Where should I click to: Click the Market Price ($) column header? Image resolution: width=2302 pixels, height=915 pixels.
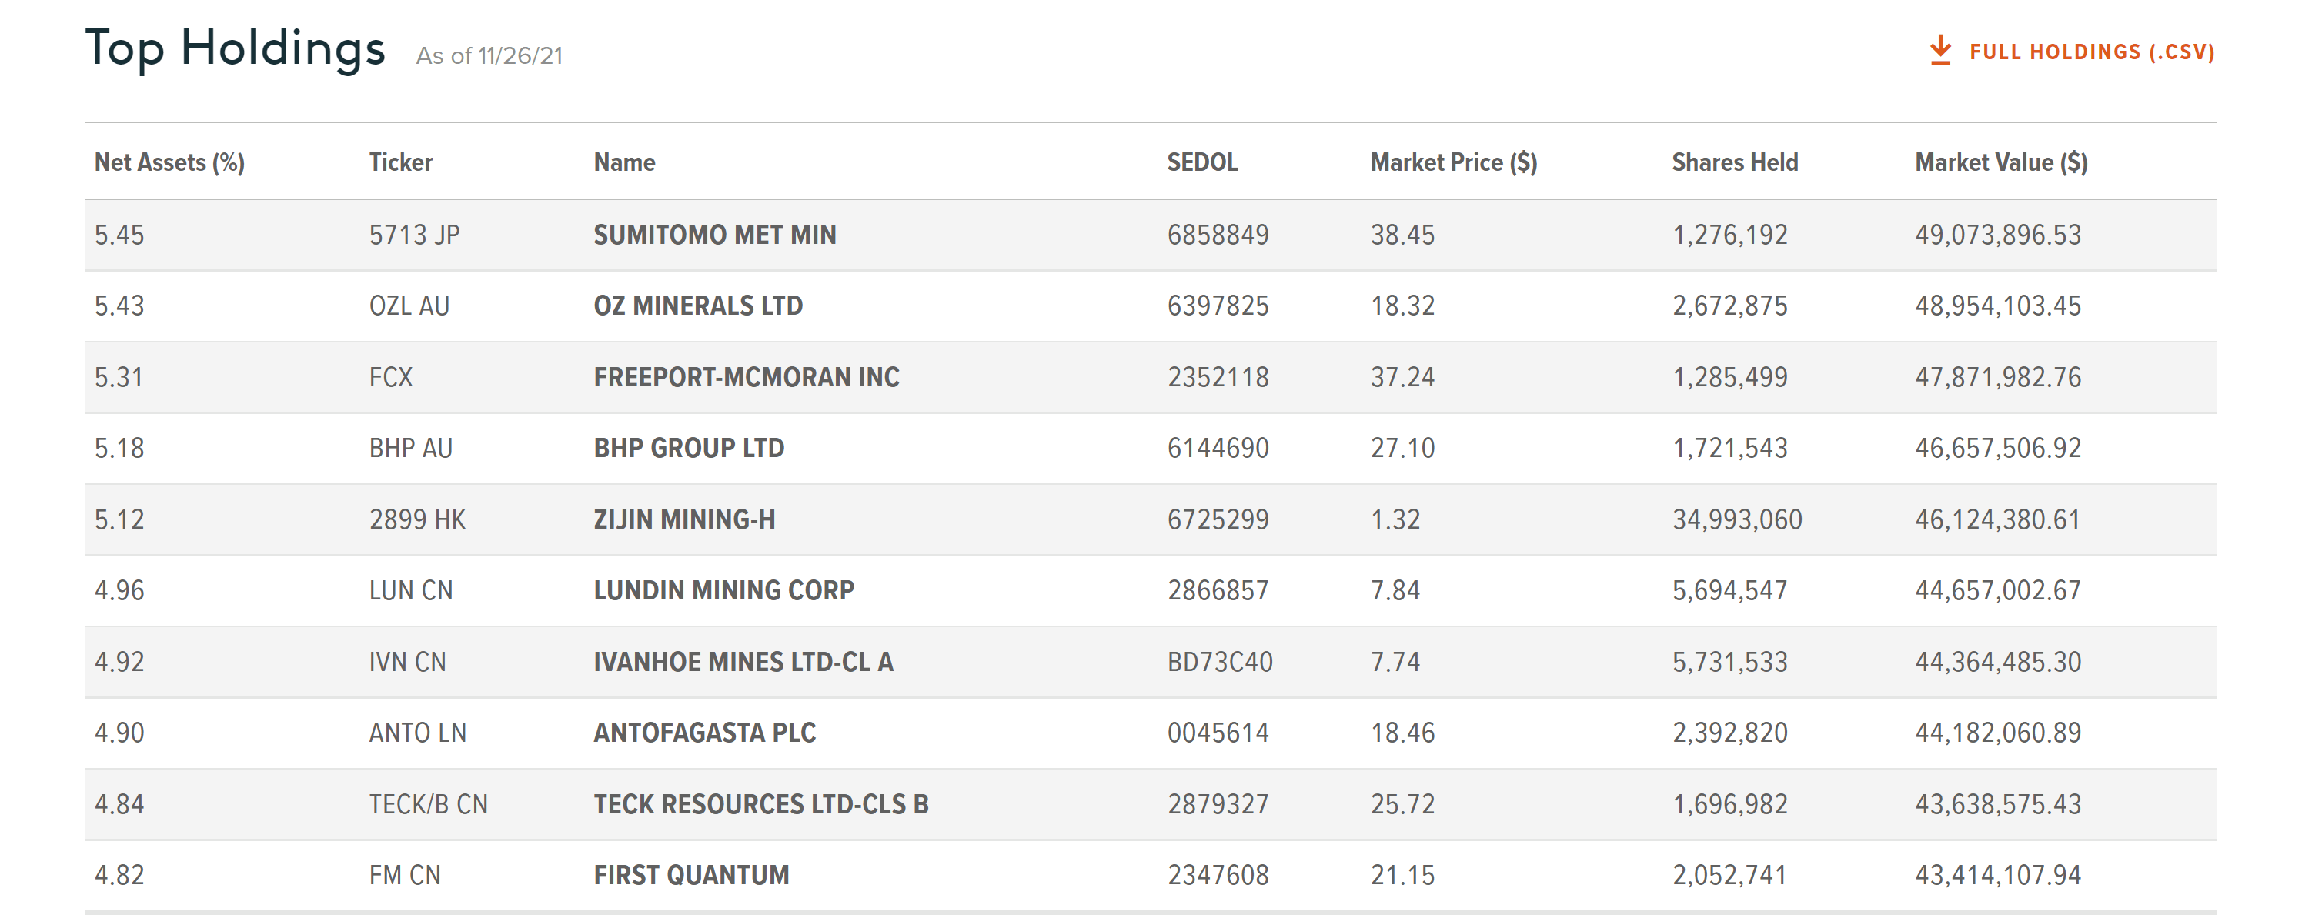1453,162
